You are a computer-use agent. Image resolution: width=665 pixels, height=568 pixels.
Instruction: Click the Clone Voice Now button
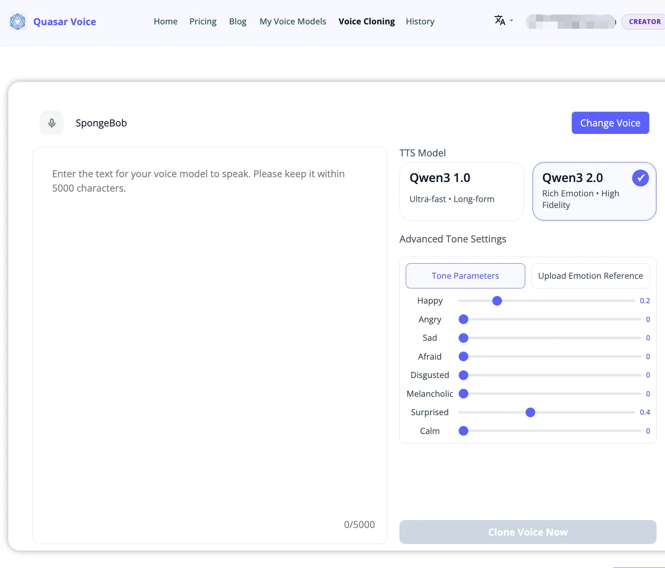pyautogui.click(x=528, y=532)
